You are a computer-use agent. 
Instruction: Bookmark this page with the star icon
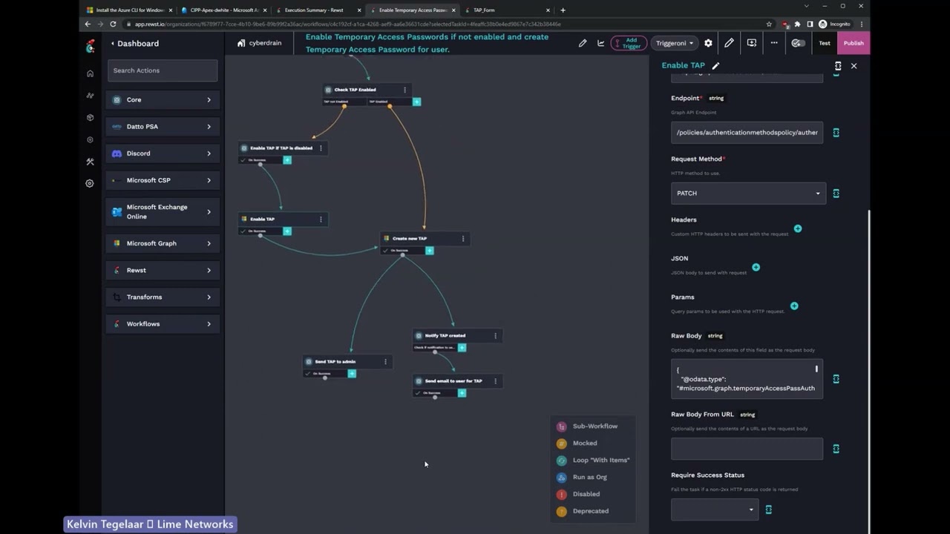coord(769,24)
